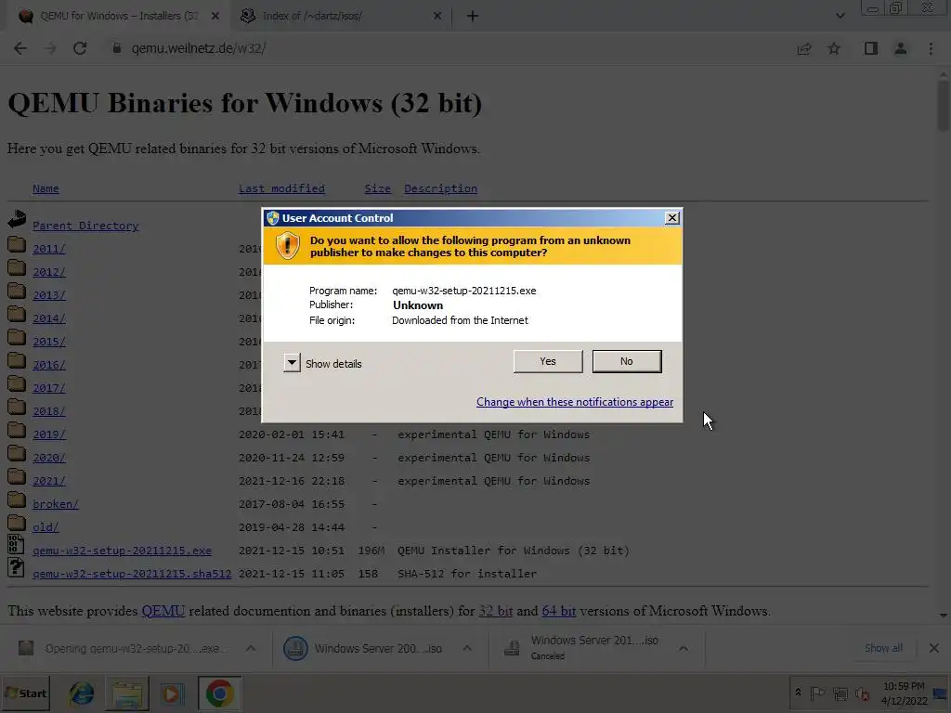The image size is (951, 713).
Task: Sort listing by Name column
Action: pyautogui.click(x=46, y=188)
